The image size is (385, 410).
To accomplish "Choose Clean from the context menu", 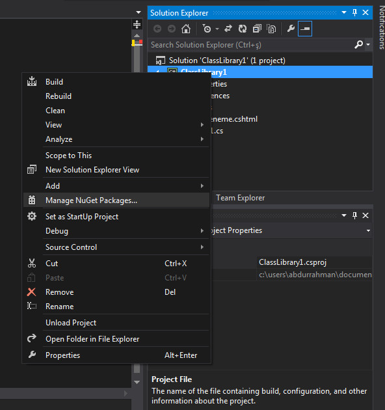I will [116, 111].
